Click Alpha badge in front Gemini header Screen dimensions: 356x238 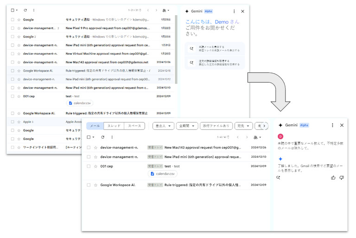304,125
